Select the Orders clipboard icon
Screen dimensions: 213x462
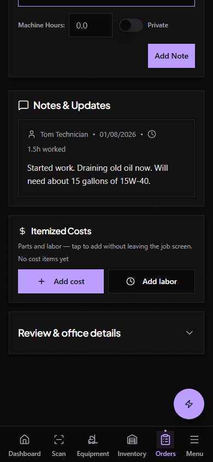(x=165, y=440)
